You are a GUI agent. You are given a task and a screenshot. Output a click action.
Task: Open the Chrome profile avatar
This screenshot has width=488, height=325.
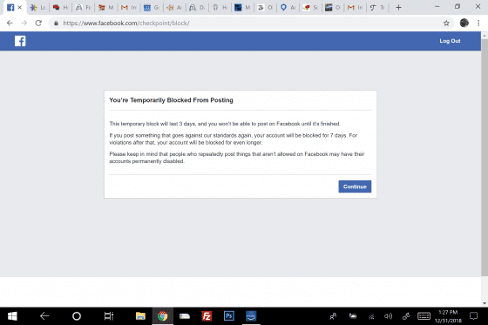coord(464,23)
